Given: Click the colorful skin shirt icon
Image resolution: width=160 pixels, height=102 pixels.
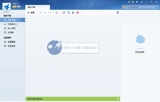Looking at the screenshot, I should [x=129, y=2].
